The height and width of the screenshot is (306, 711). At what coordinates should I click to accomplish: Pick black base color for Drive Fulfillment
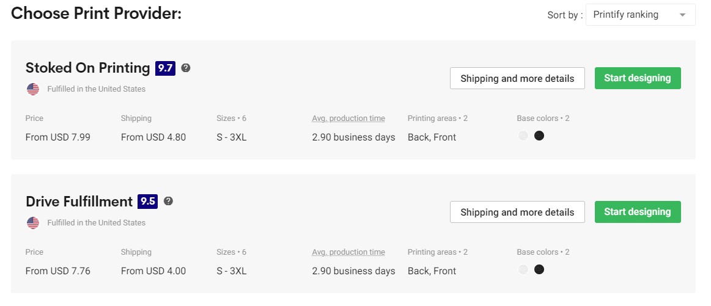pos(539,269)
